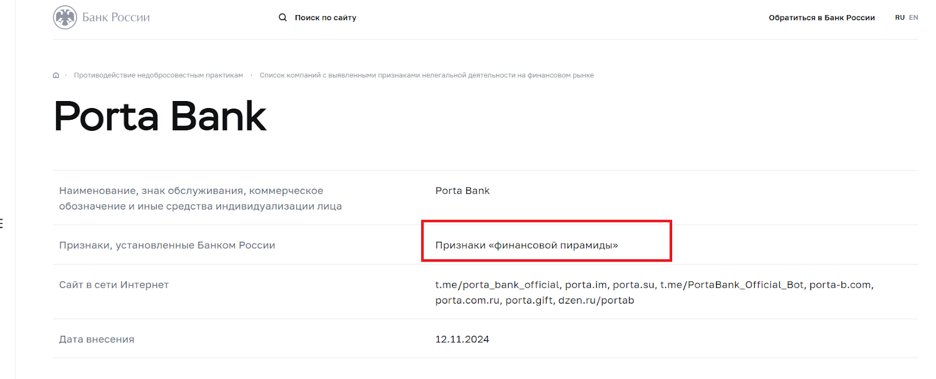Select the «Наименование, знак обслуживания» label
This screenshot has width=936, height=379.
tap(200, 199)
